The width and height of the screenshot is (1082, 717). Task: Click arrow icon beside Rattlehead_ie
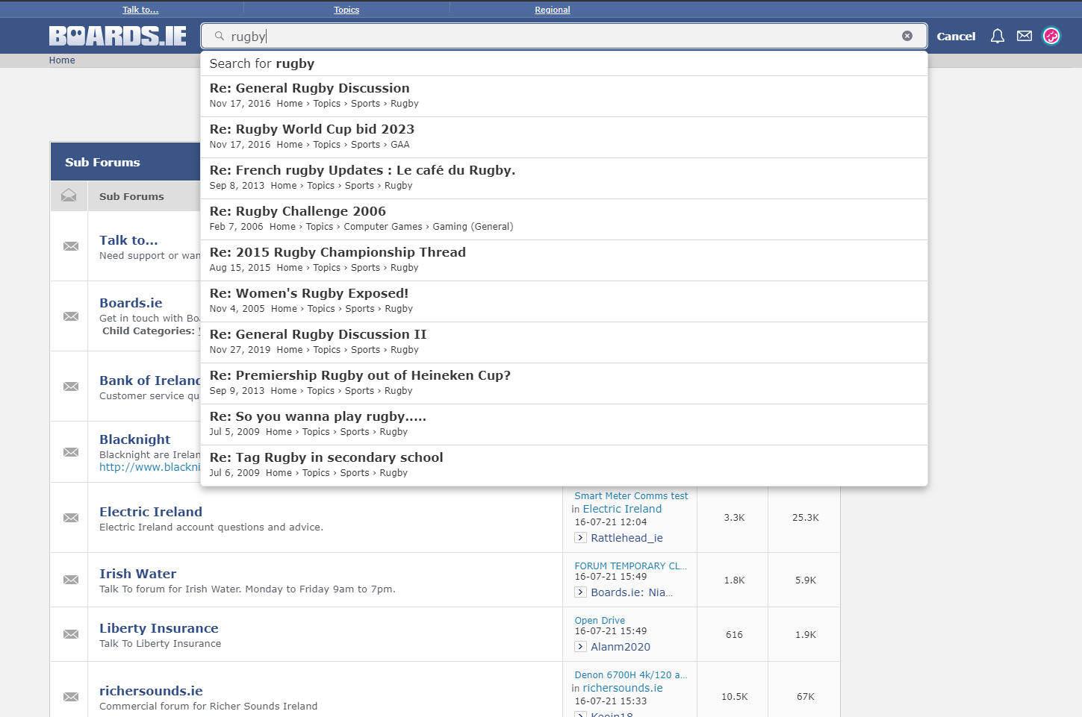click(x=580, y=538)
